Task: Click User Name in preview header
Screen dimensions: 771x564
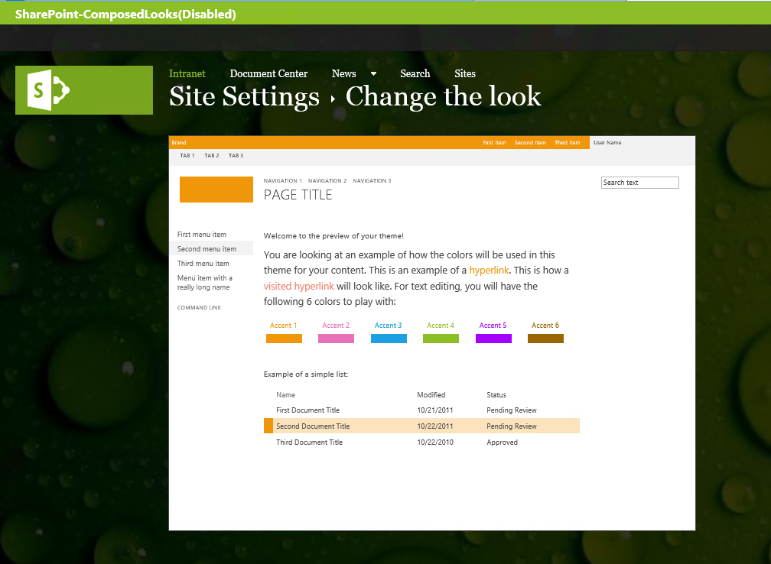Action: tap(607, 142)
